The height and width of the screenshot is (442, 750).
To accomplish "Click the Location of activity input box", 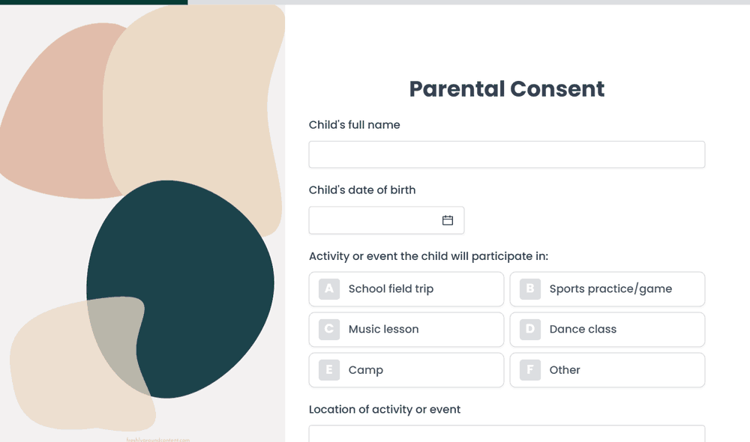I will click(x=506, y=434).
